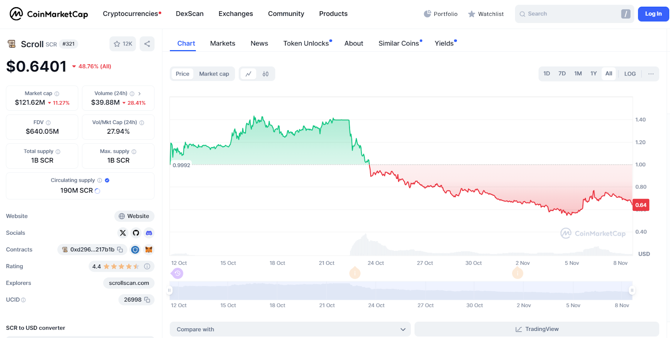Open Scroll's GitHub social link
The image size is (670, 338).
[136, 233]
